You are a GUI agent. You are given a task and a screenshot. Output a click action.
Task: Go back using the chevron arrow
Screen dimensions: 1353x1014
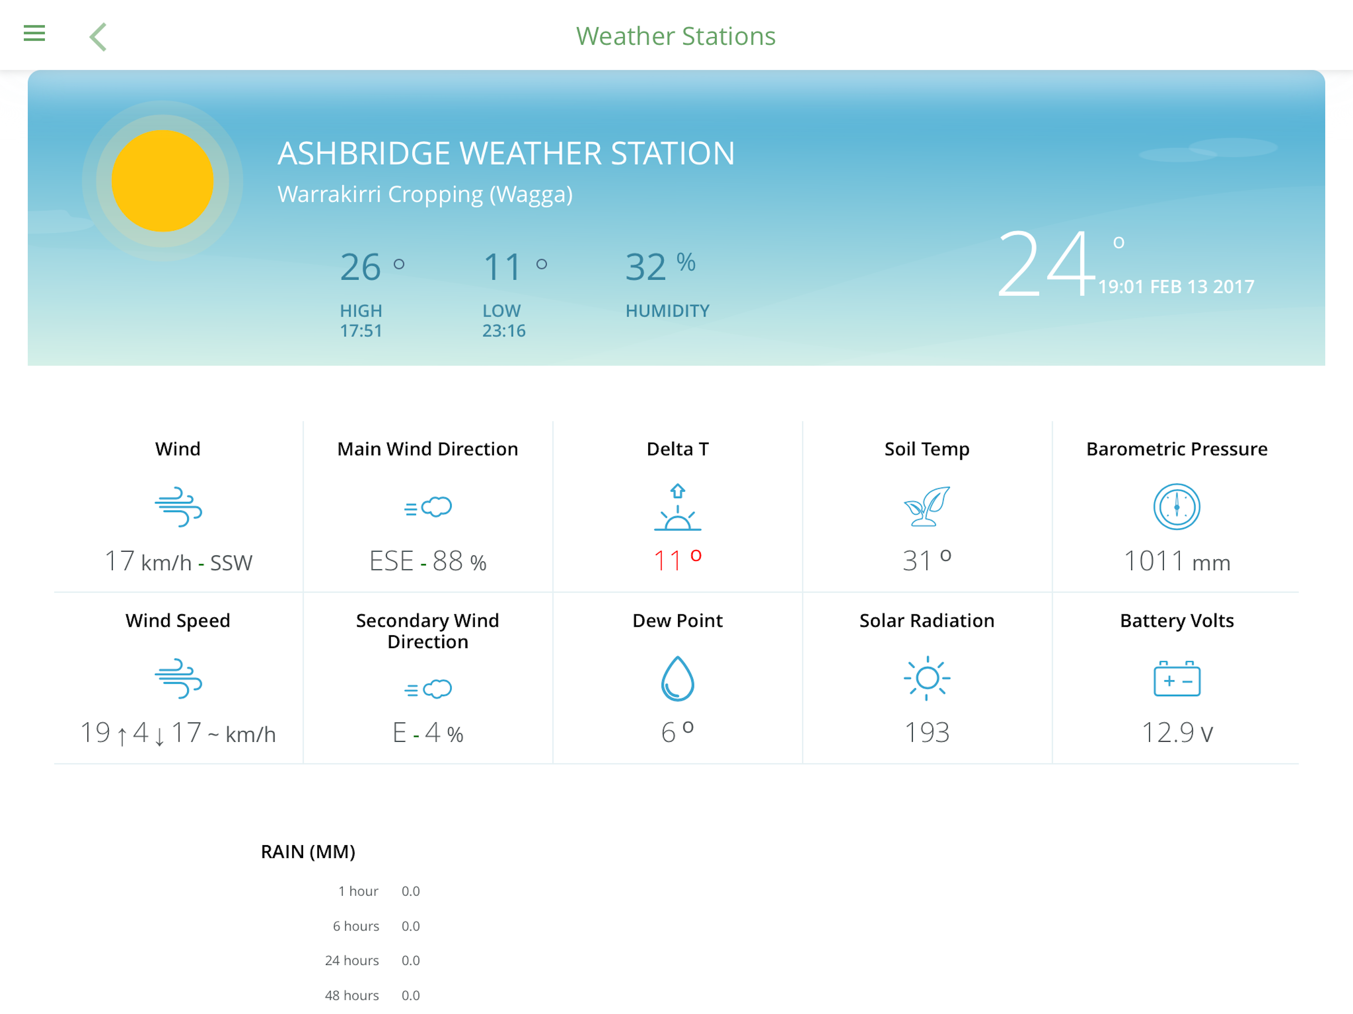tap(99, 37)
